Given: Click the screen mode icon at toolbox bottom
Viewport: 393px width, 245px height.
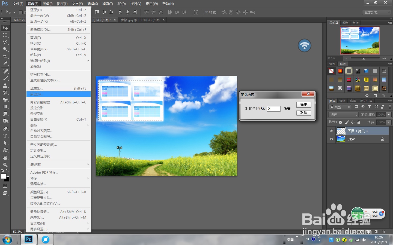Looking at the screenshot, I should (5, 193).
